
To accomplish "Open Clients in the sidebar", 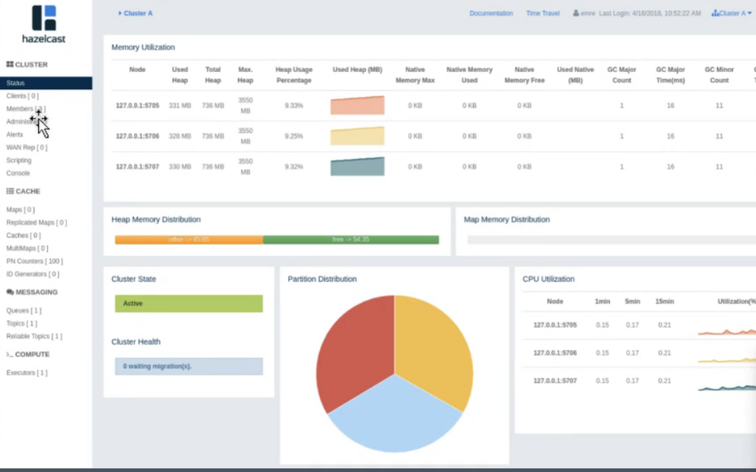I will pyautogui.click(x=22, y=96).
